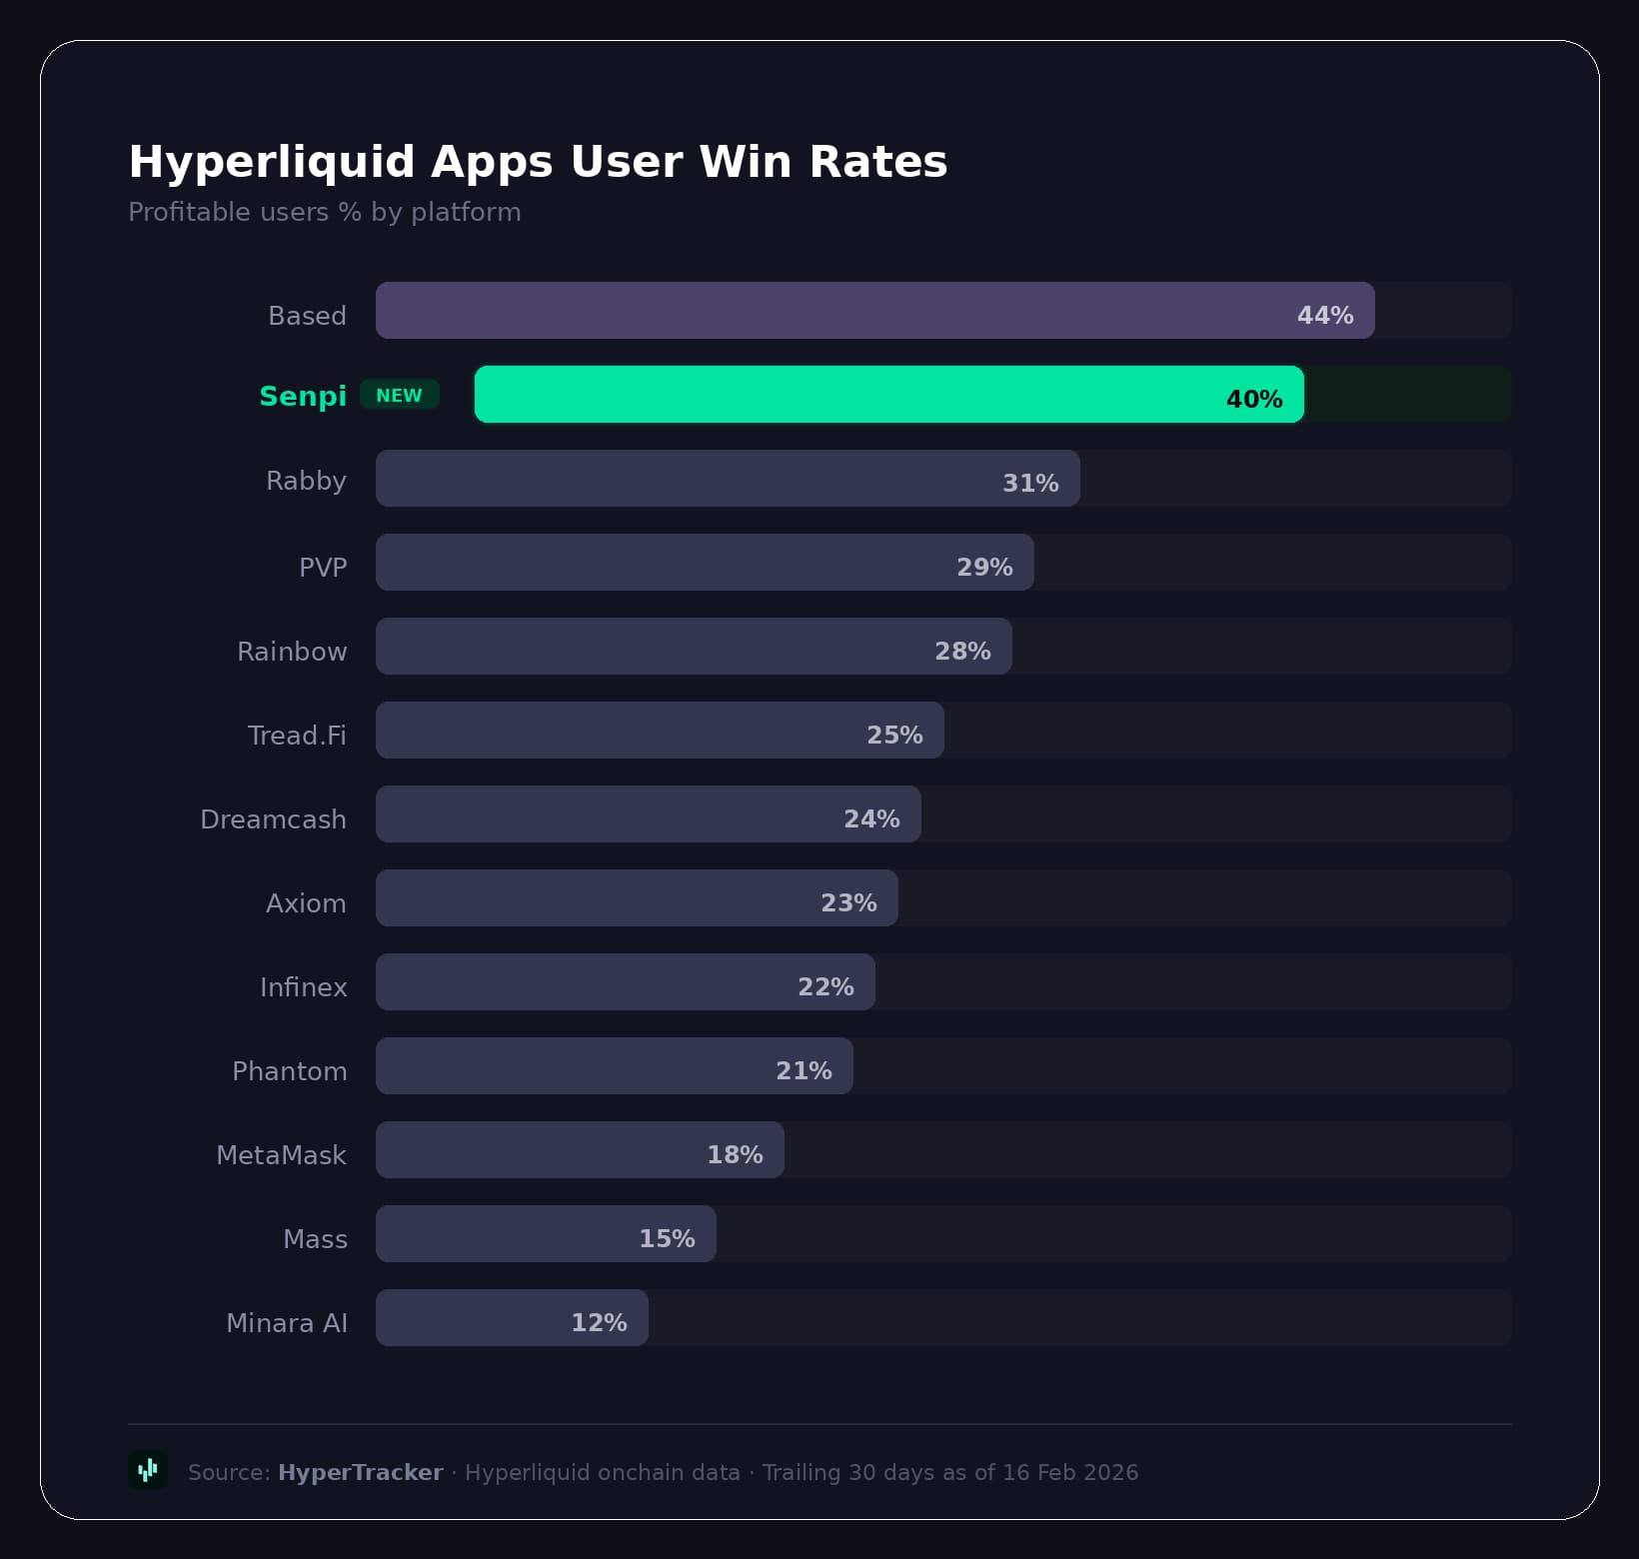The image size is (1639, 1559).
Task: Click the NEW badge beside Senpi
Action: pos(399,395)
